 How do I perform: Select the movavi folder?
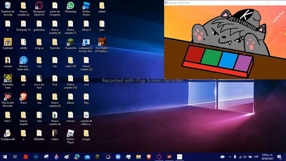click(x=71, y=117)
